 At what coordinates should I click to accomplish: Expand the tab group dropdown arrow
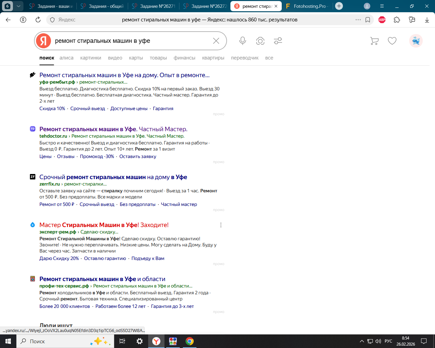[x=19, y=6]
